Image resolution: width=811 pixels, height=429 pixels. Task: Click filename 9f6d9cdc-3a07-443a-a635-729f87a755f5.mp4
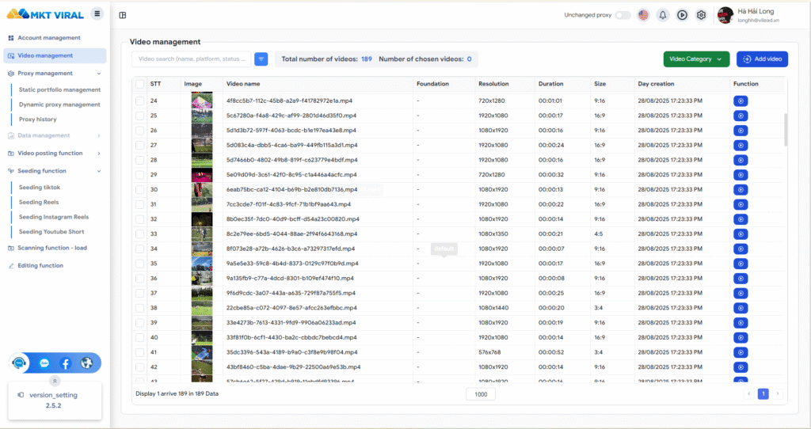tap(291, 293)
